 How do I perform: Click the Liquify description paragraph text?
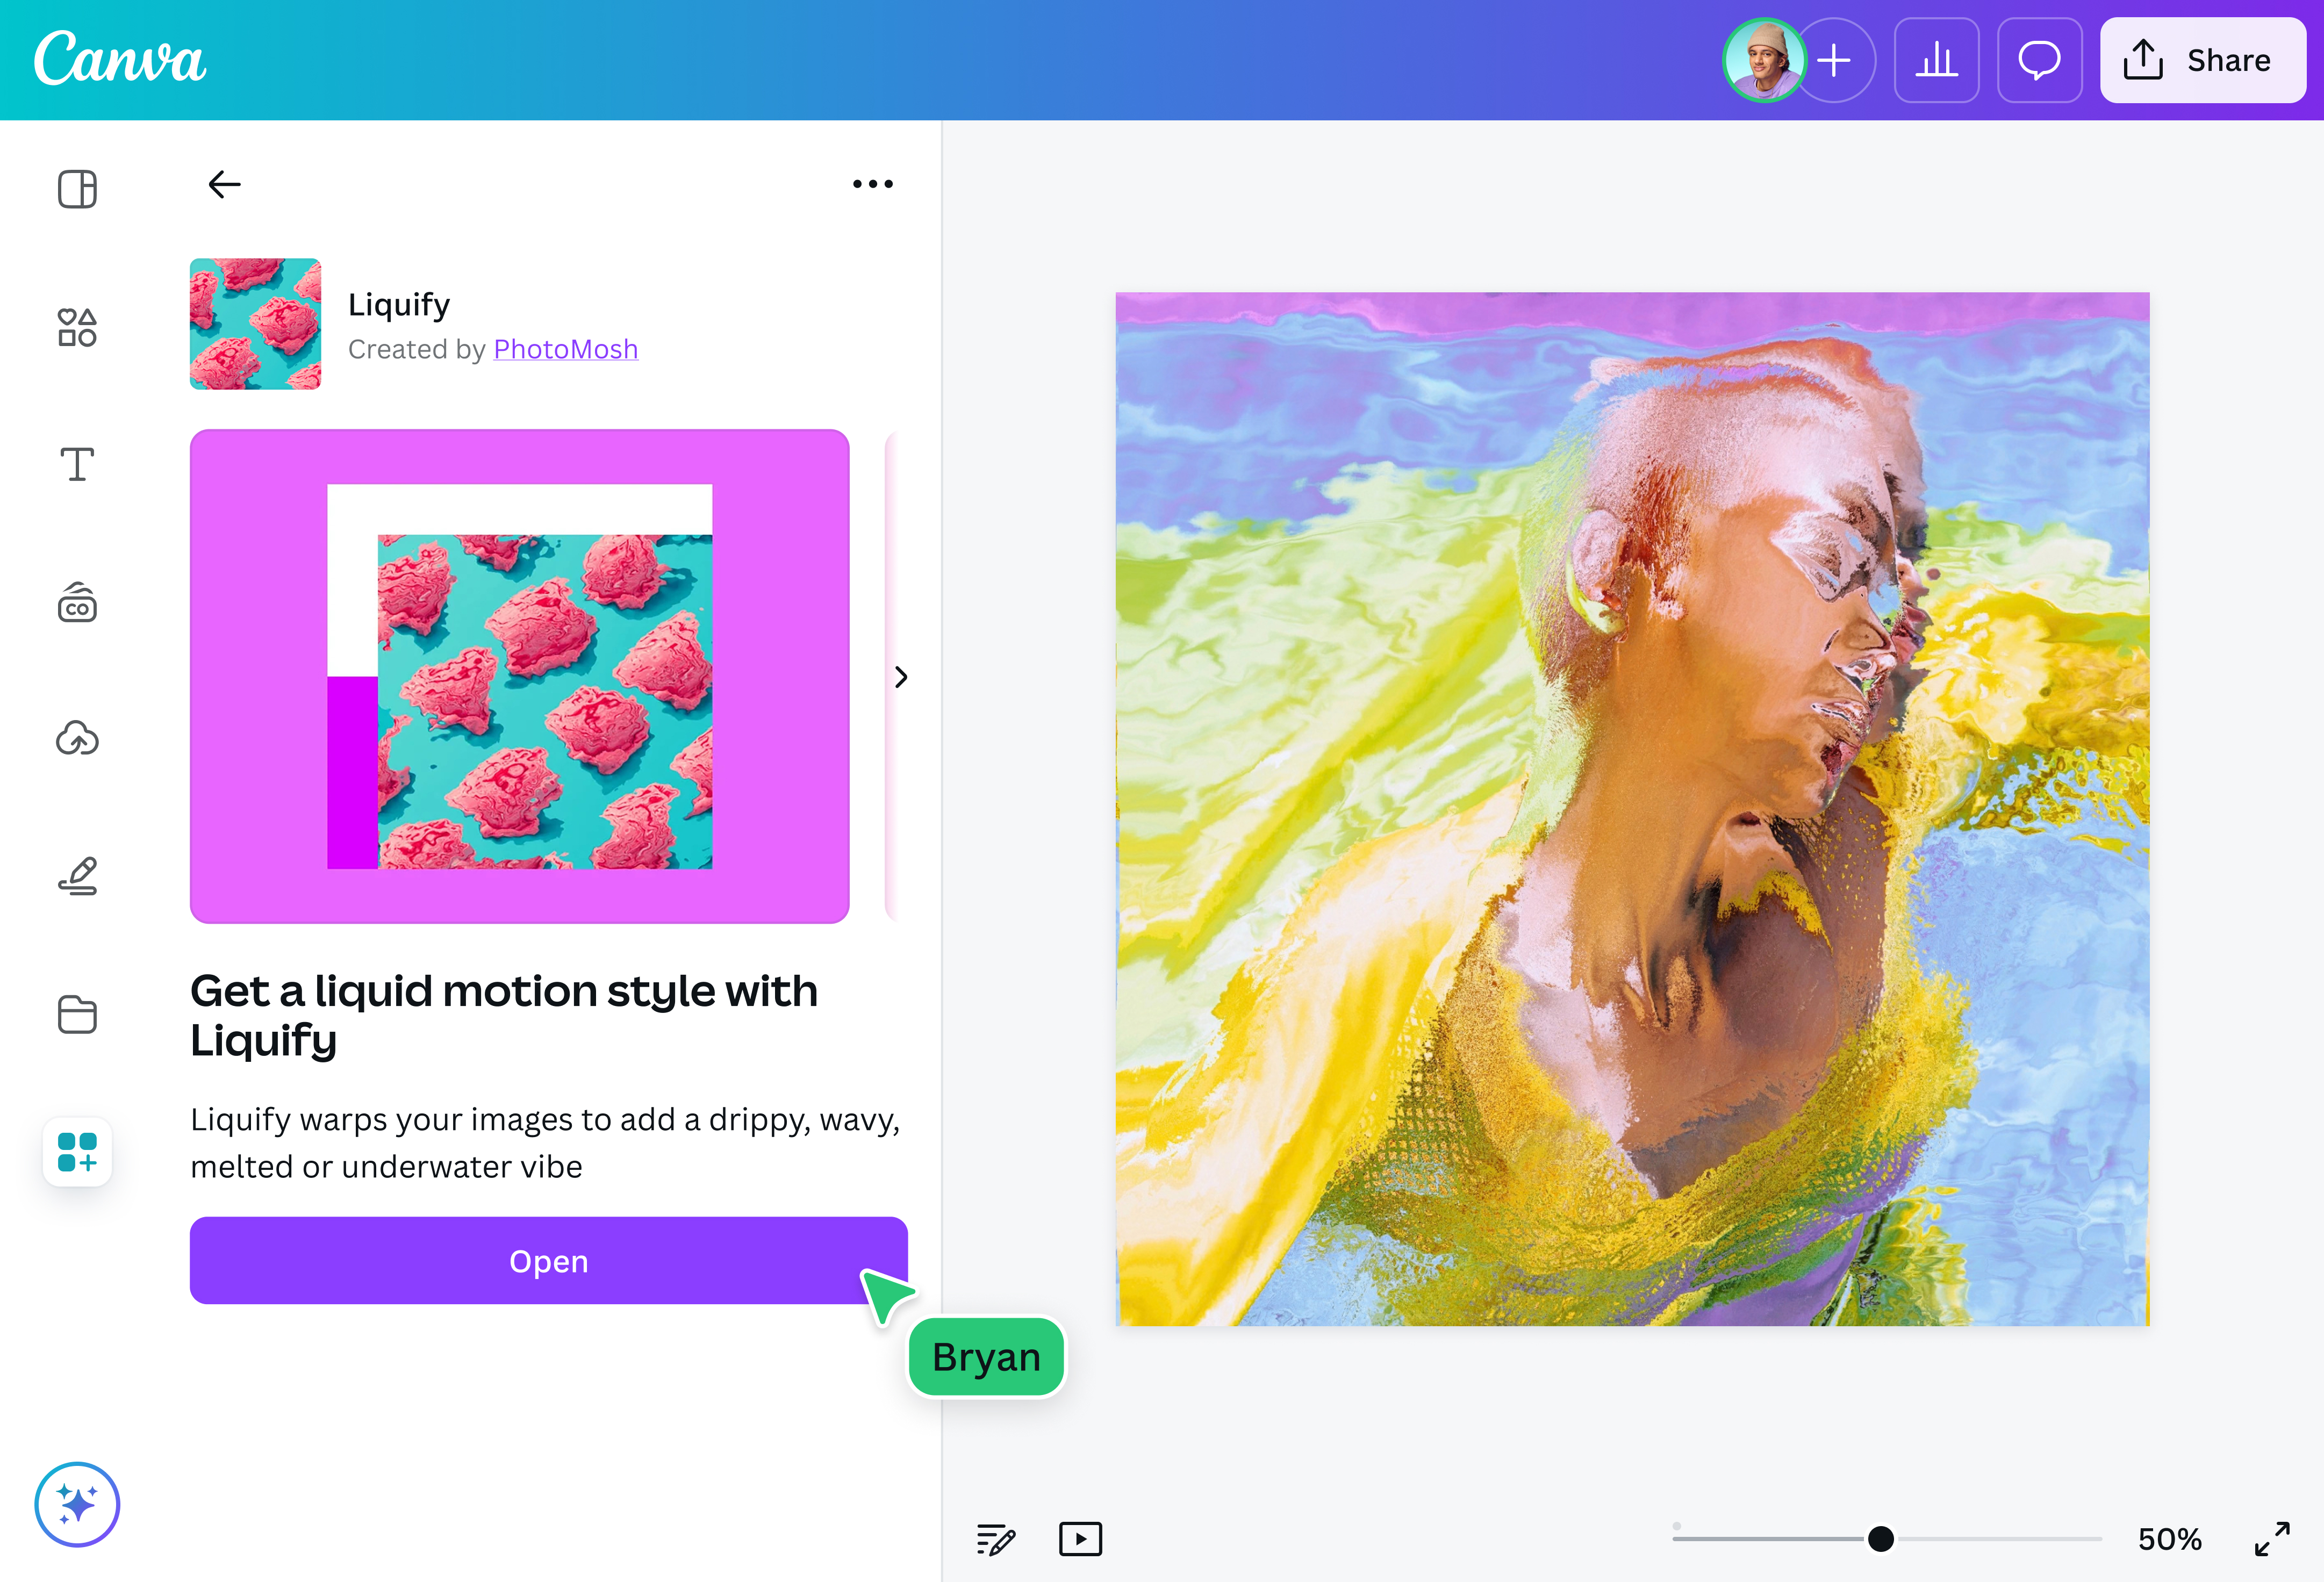point(545,1143)
